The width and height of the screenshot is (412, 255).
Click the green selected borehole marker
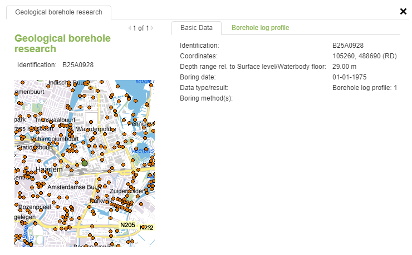coord(85,163)
